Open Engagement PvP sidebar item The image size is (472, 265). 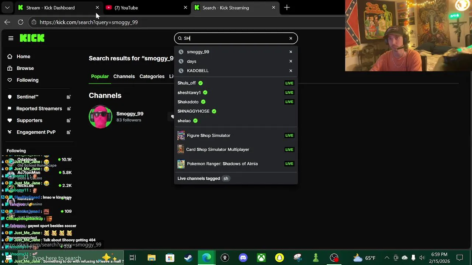pos(36,132)
